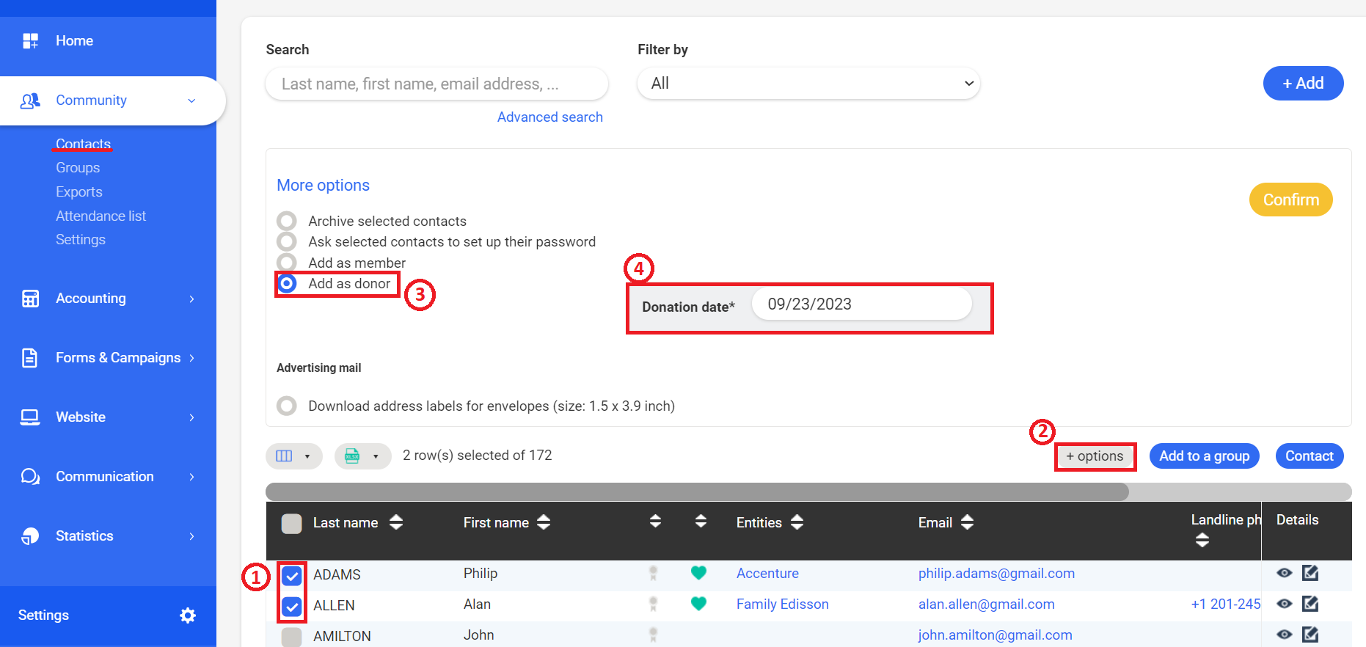Open the columns display dropdown arrow
1366x647 pixels.
[307, 456]
